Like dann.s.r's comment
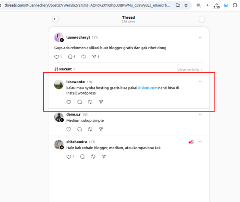This screenshot has width=240, height=202. 69,129
